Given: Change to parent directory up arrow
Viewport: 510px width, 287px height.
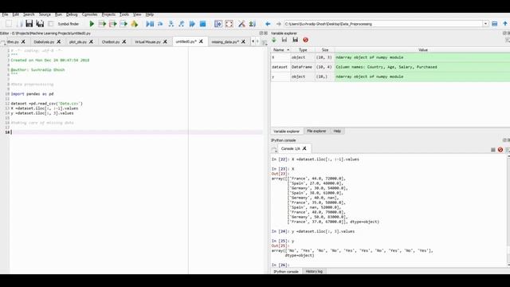Looking at the screenshot, I should click(505, 24).
